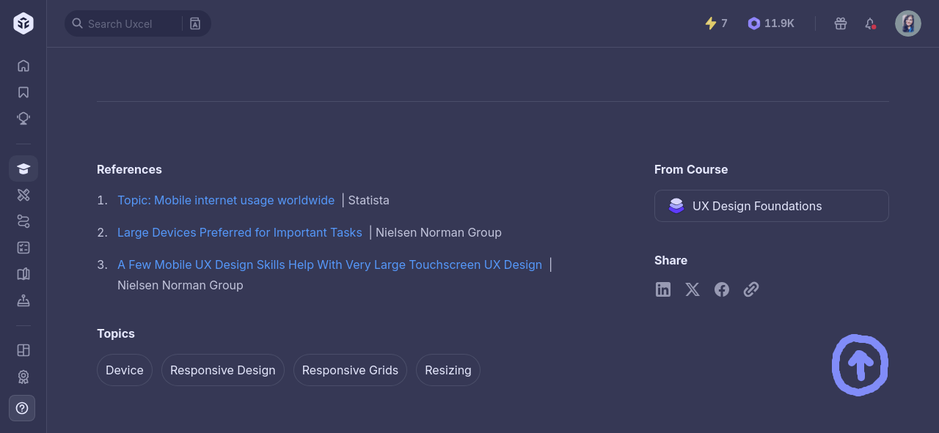Viewport: 939px width, 433px height.
Task: Share via the LinkedIn icon
Action: pos(663,289)
